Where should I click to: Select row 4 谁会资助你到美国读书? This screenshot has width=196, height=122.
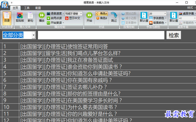pyautogui.click(x=98, y=67)
